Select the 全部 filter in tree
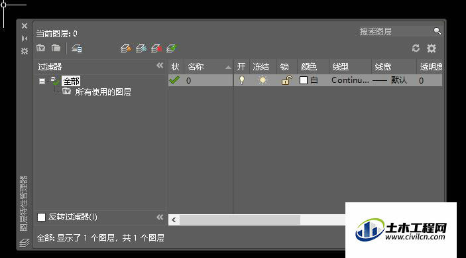Image resolution: width=466 pixels, height=258 pixels. 72,81
